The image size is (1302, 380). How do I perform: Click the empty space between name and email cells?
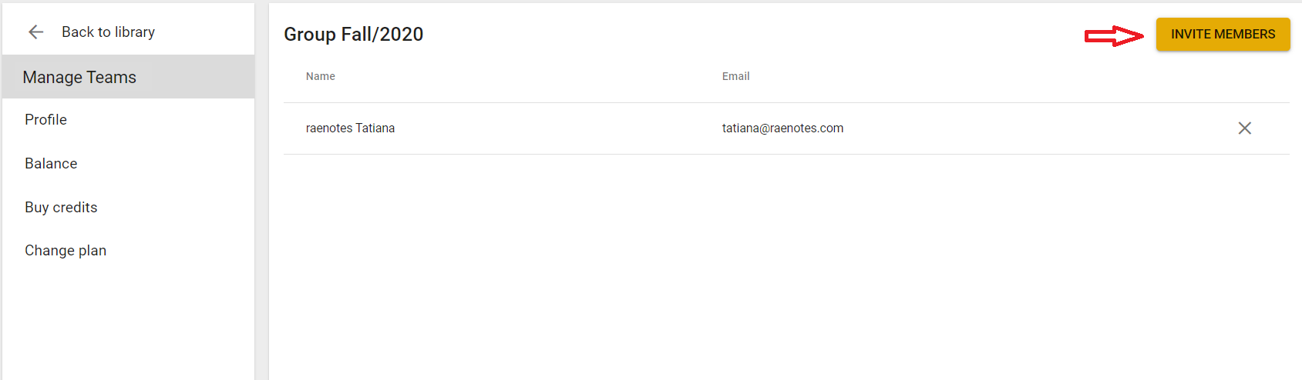(558, 128)
